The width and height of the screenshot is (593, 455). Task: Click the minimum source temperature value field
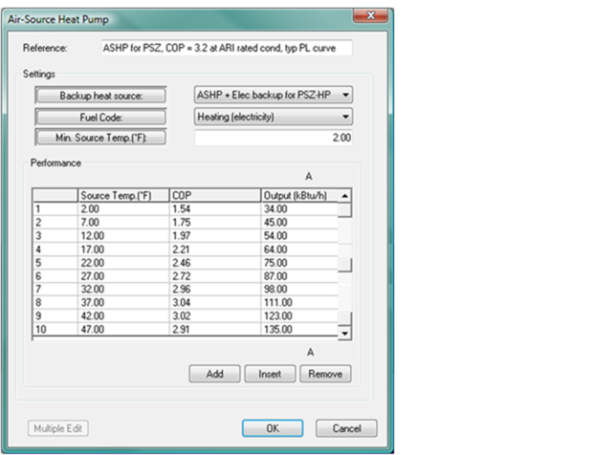click(x=273, y=138)
